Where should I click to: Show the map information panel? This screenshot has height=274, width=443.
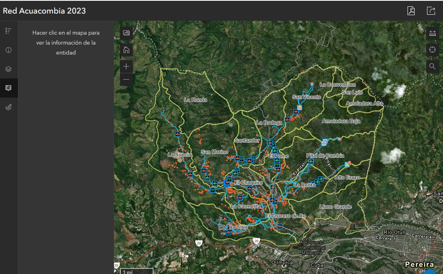[x=8, y=50]
